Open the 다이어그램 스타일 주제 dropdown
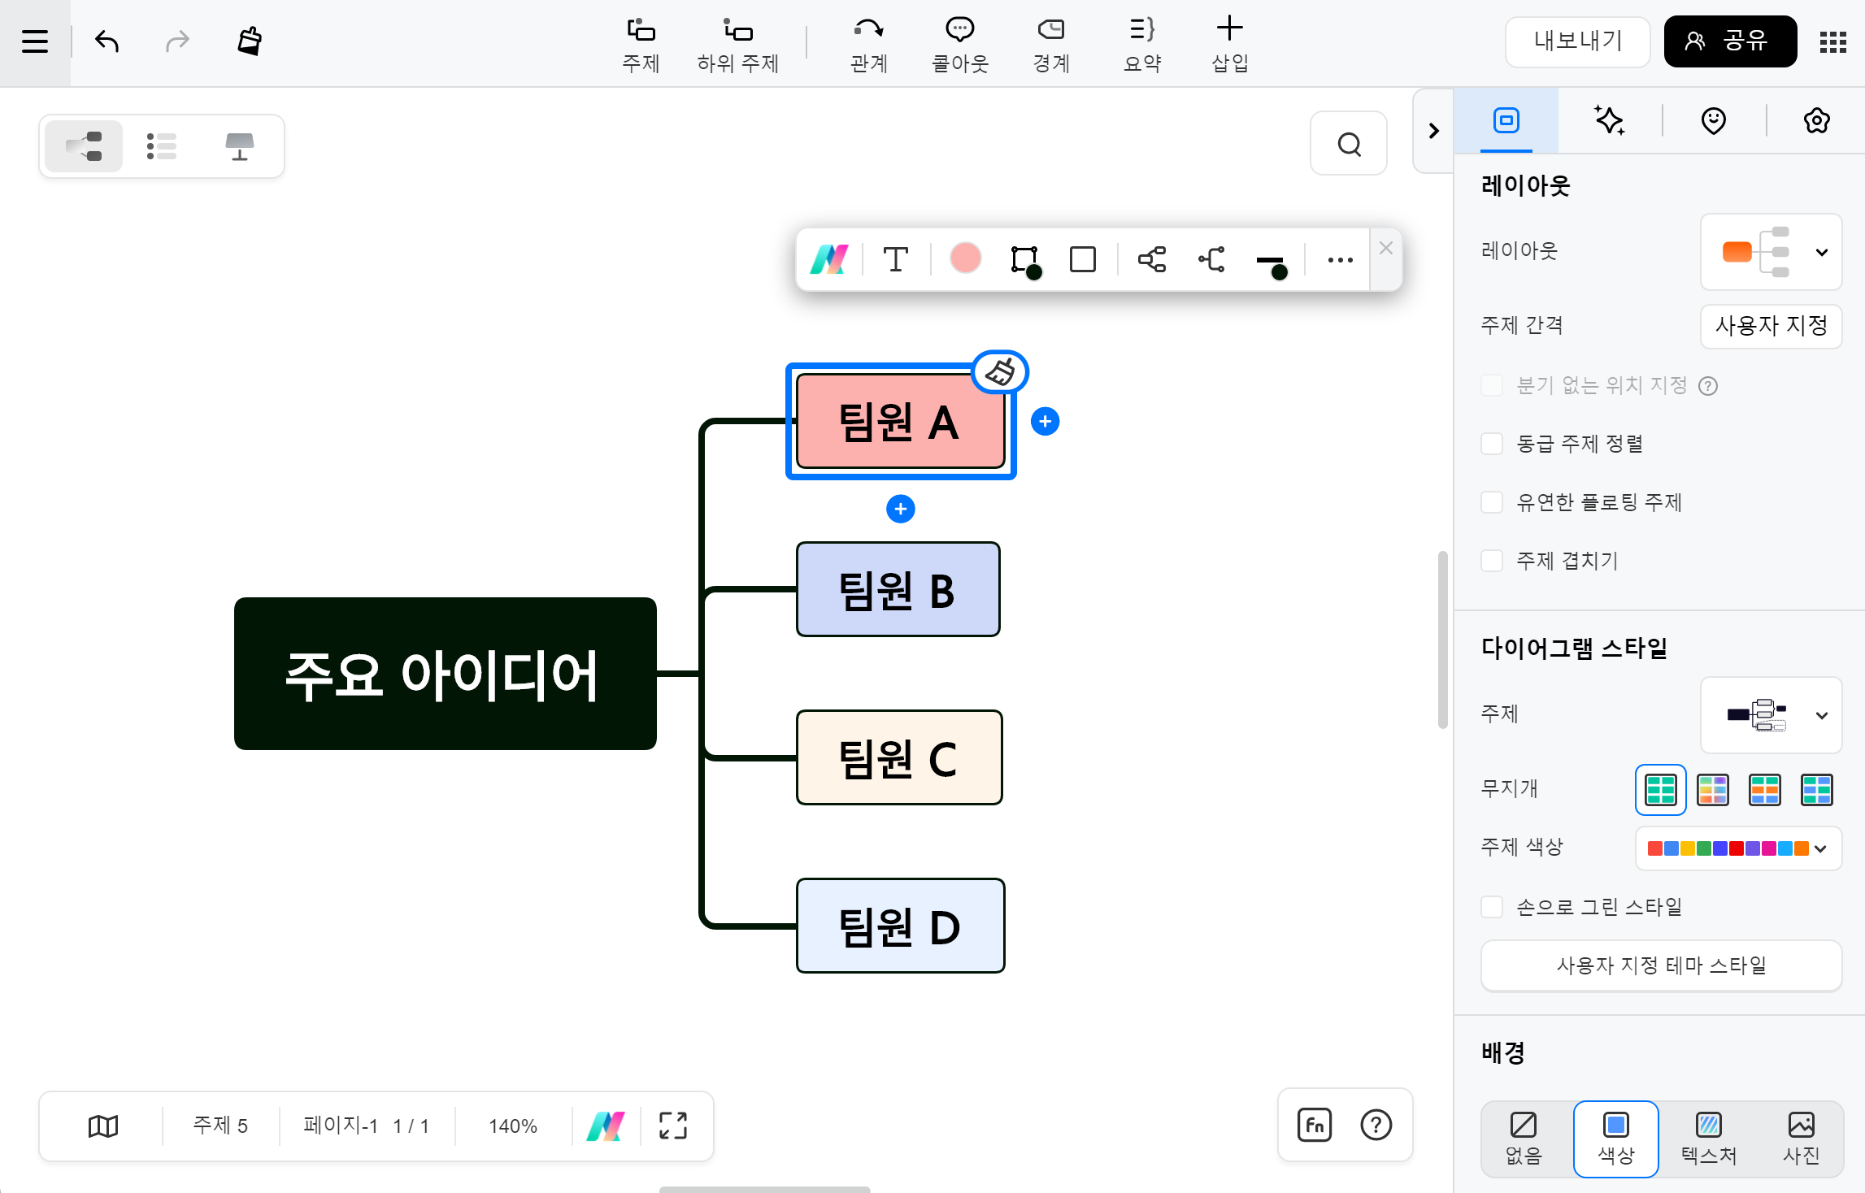Viewport: 1865px width, 1193px height. point(1771,715)
